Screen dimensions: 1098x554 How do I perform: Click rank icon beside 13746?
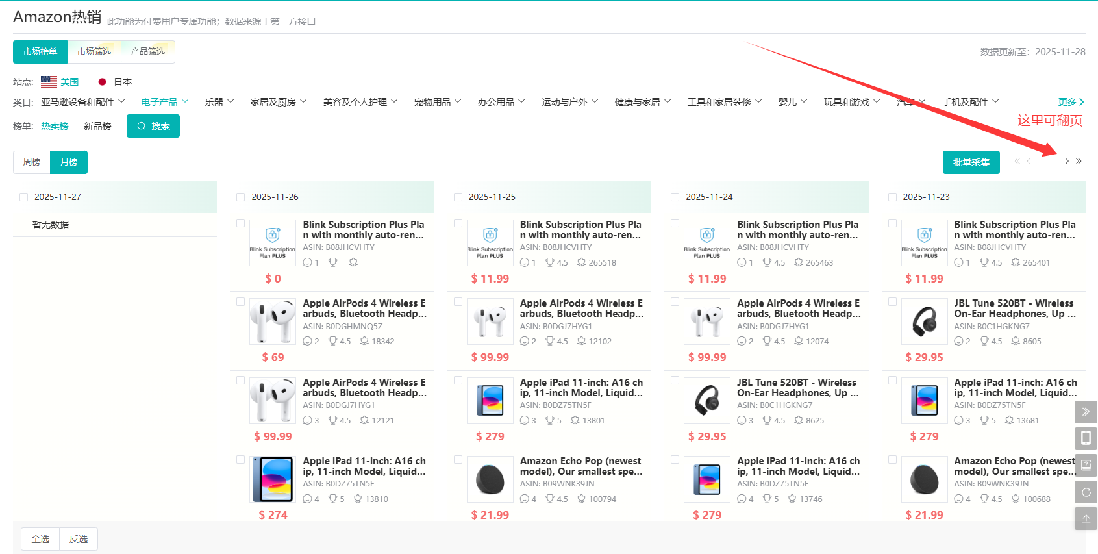click(792, 499)
